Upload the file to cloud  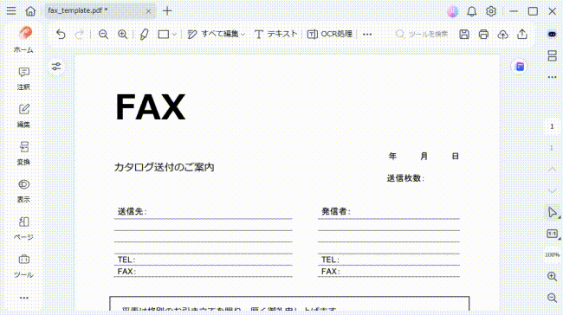pos(502,34)
